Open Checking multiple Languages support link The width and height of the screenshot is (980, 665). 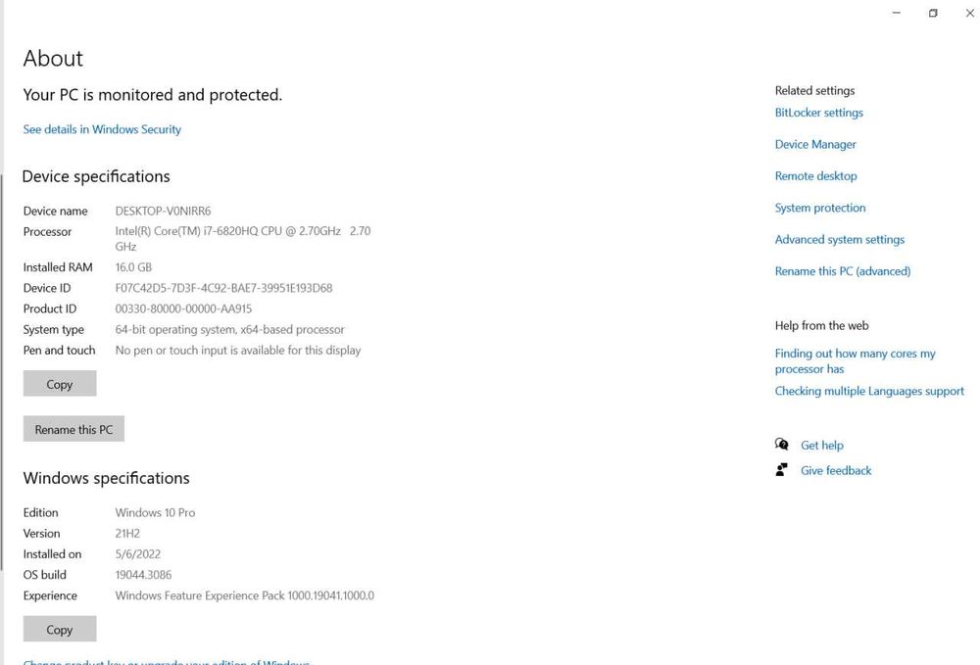click(869, 391)
